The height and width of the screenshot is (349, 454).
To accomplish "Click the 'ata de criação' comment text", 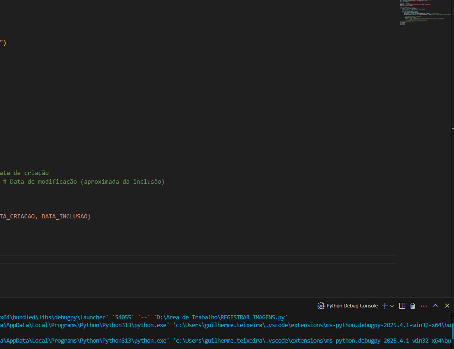I will coord(25,173).
